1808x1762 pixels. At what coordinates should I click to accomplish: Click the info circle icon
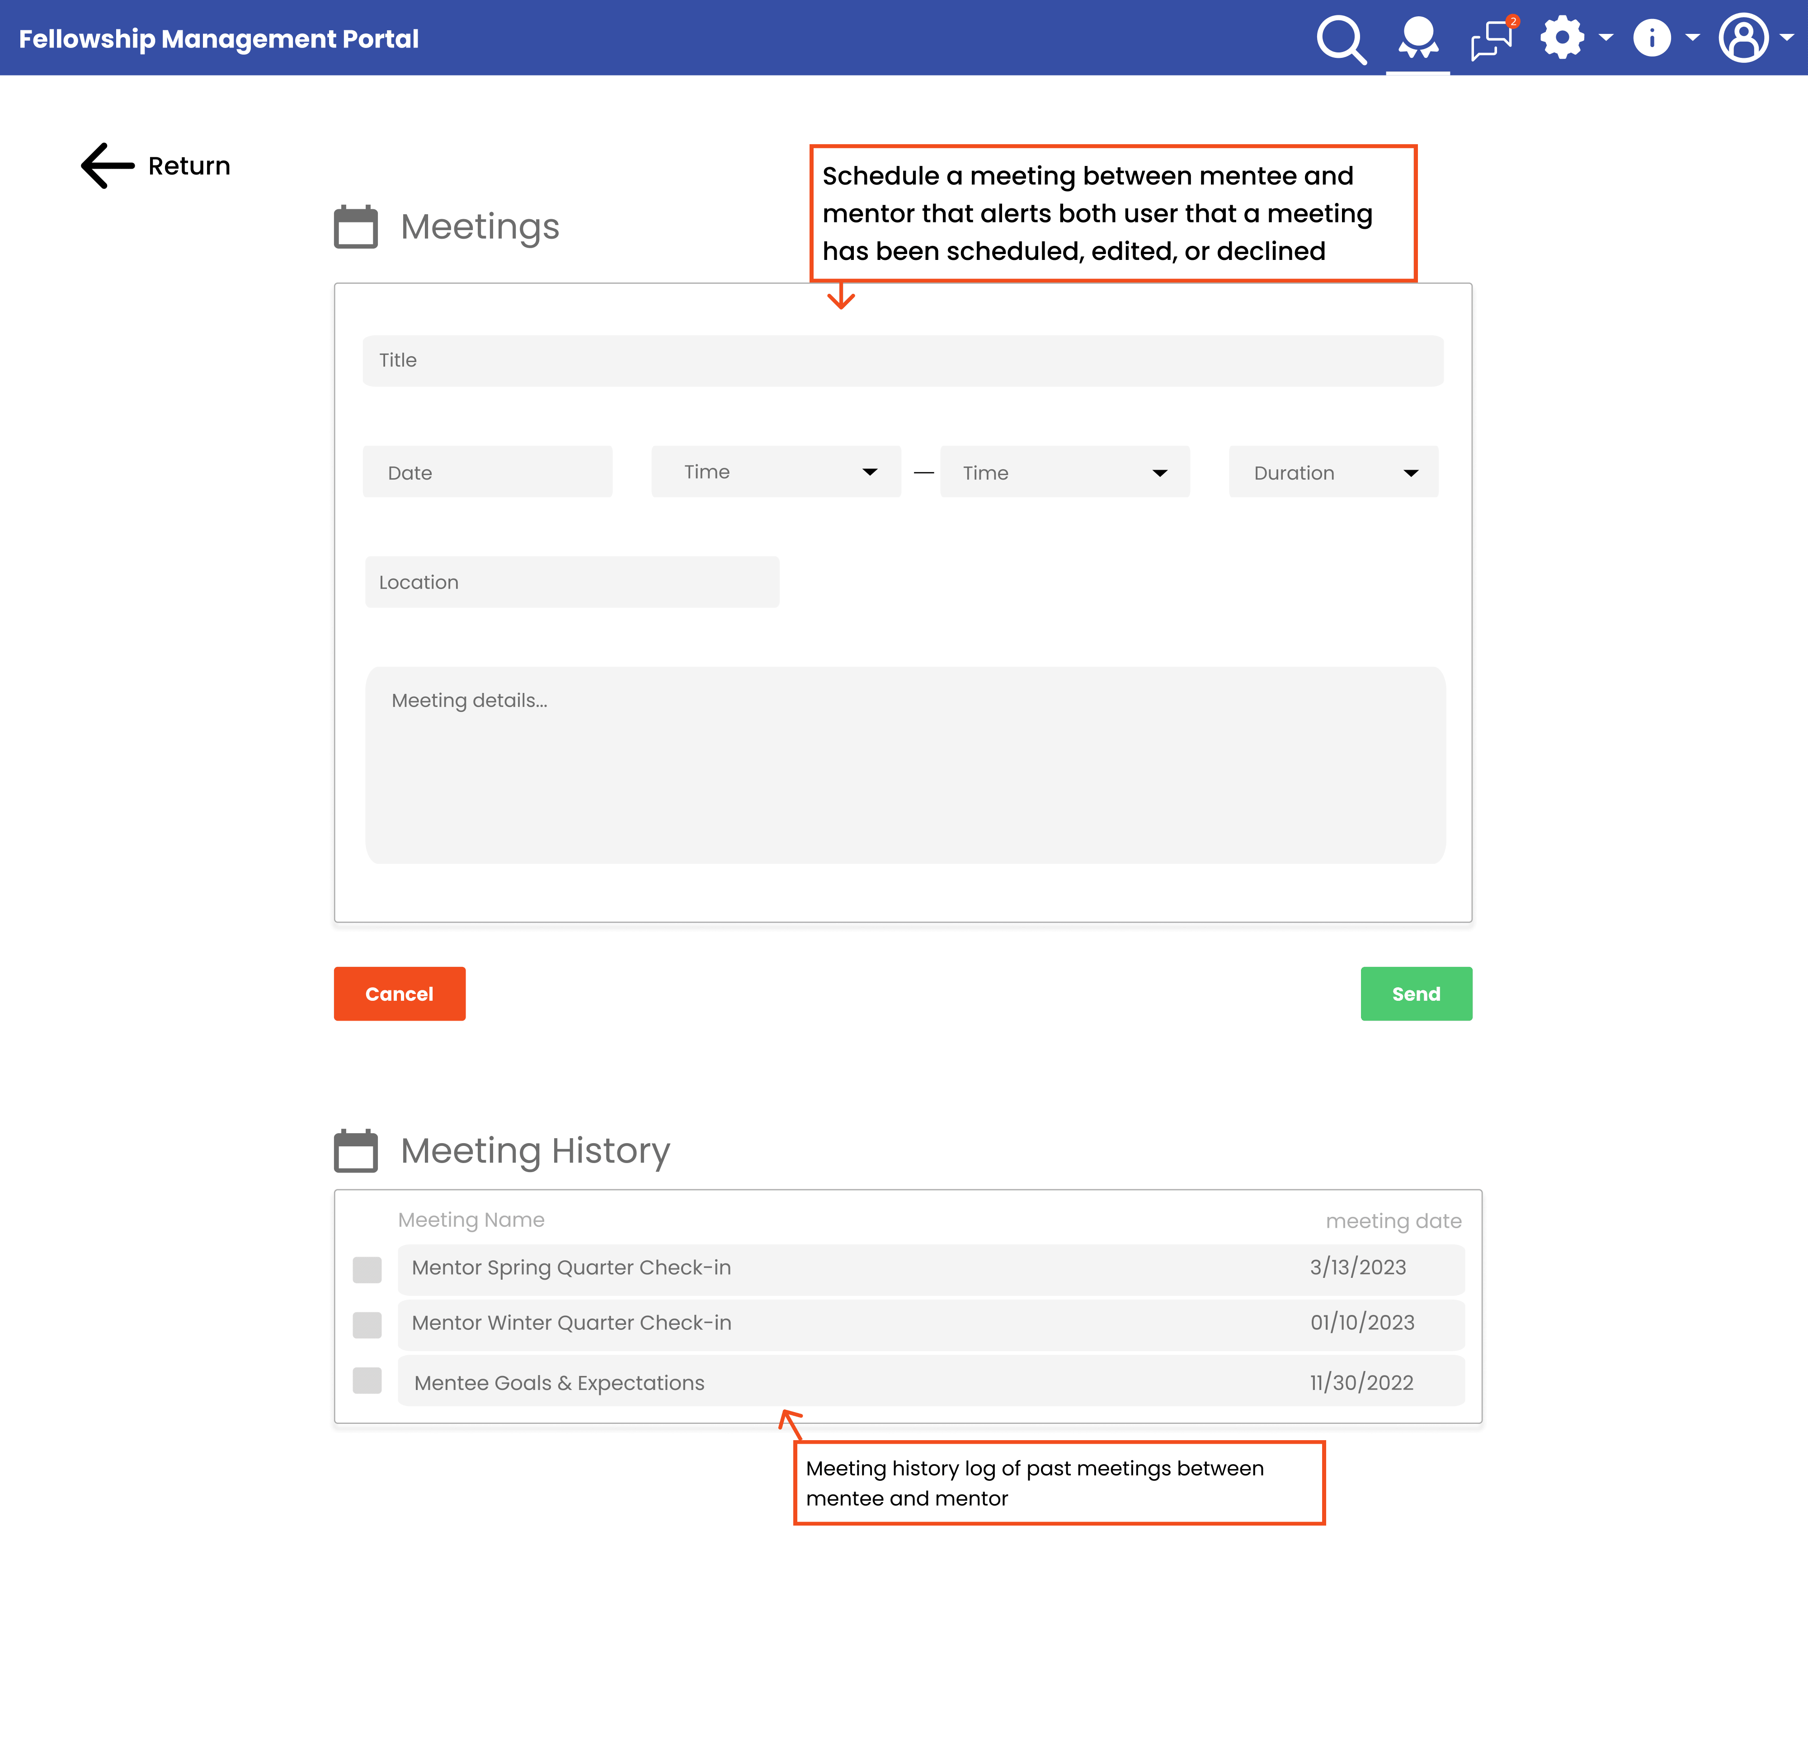pos(1652,38)
